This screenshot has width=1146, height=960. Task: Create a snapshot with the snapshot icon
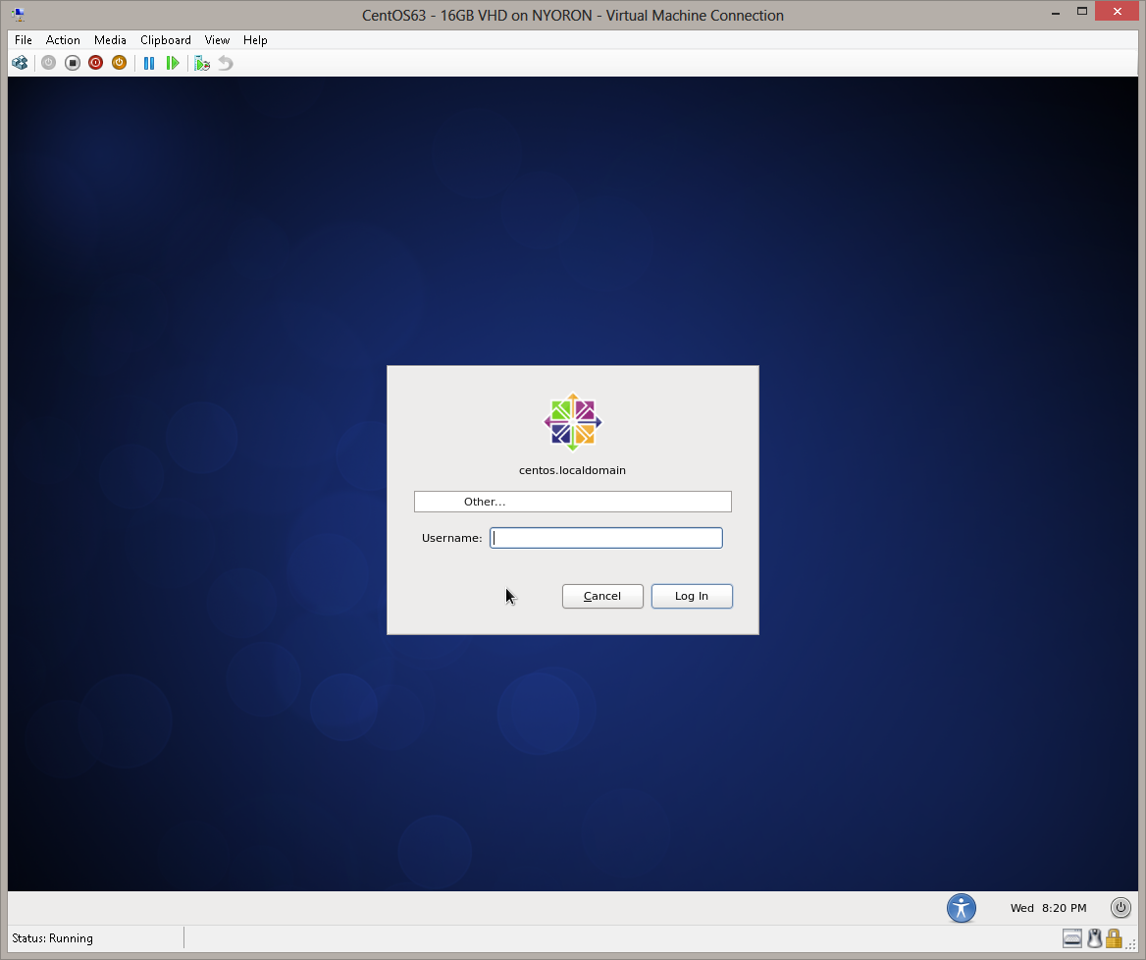(x=202, y=63)
